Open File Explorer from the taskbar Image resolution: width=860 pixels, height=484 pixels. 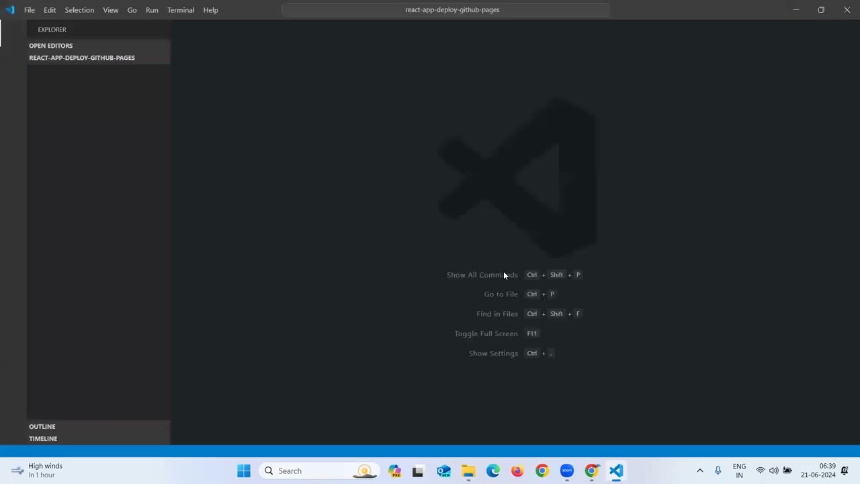(x=468, y=471)
